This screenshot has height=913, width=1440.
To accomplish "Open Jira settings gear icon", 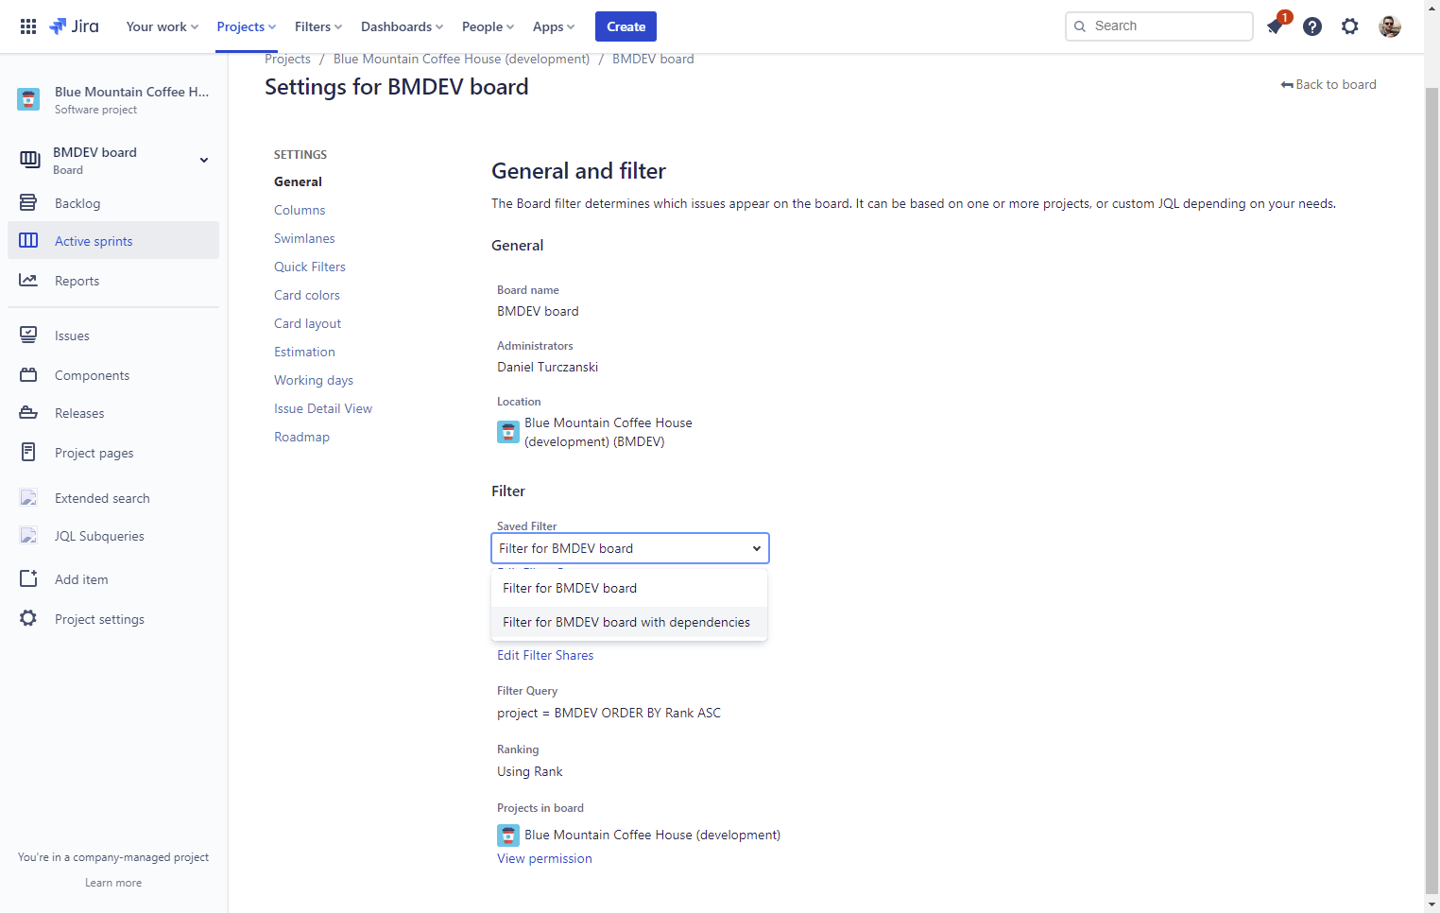I will 1350,26.
